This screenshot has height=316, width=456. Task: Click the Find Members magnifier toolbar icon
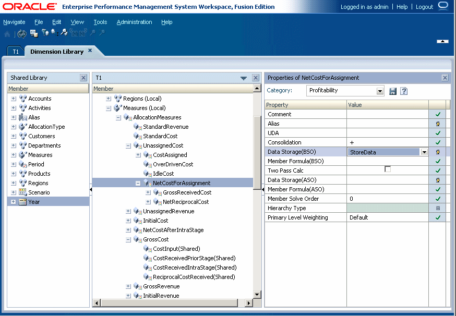point(64,32)
